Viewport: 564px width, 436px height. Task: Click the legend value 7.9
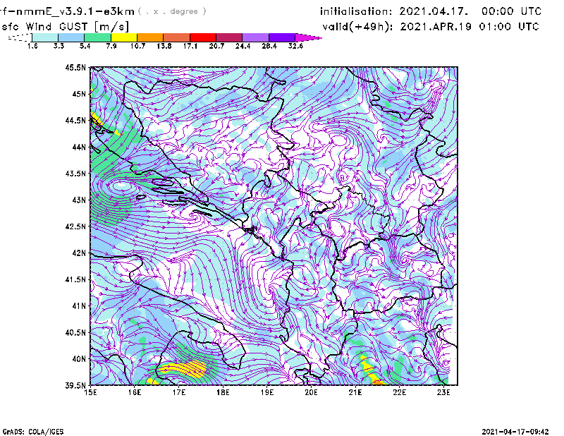111,46
